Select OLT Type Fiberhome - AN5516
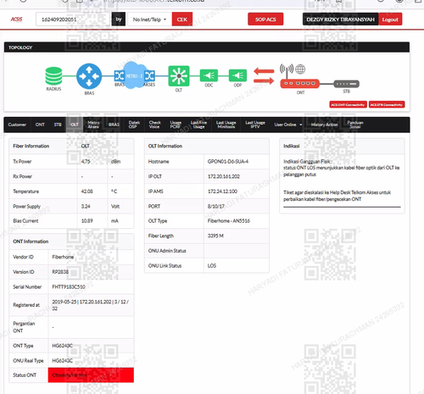This screenshot has height=394, width=424. tap(229, 221)
